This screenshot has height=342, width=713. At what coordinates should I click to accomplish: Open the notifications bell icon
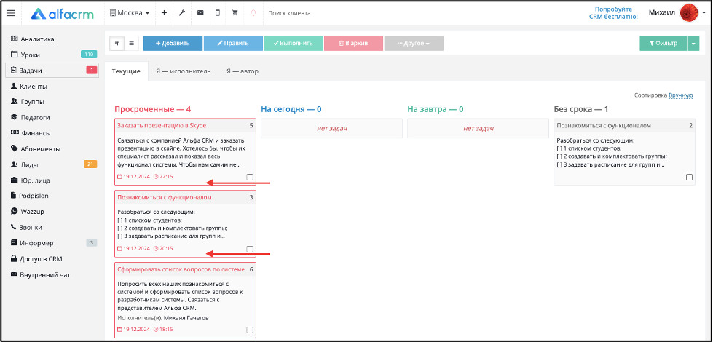253,13
